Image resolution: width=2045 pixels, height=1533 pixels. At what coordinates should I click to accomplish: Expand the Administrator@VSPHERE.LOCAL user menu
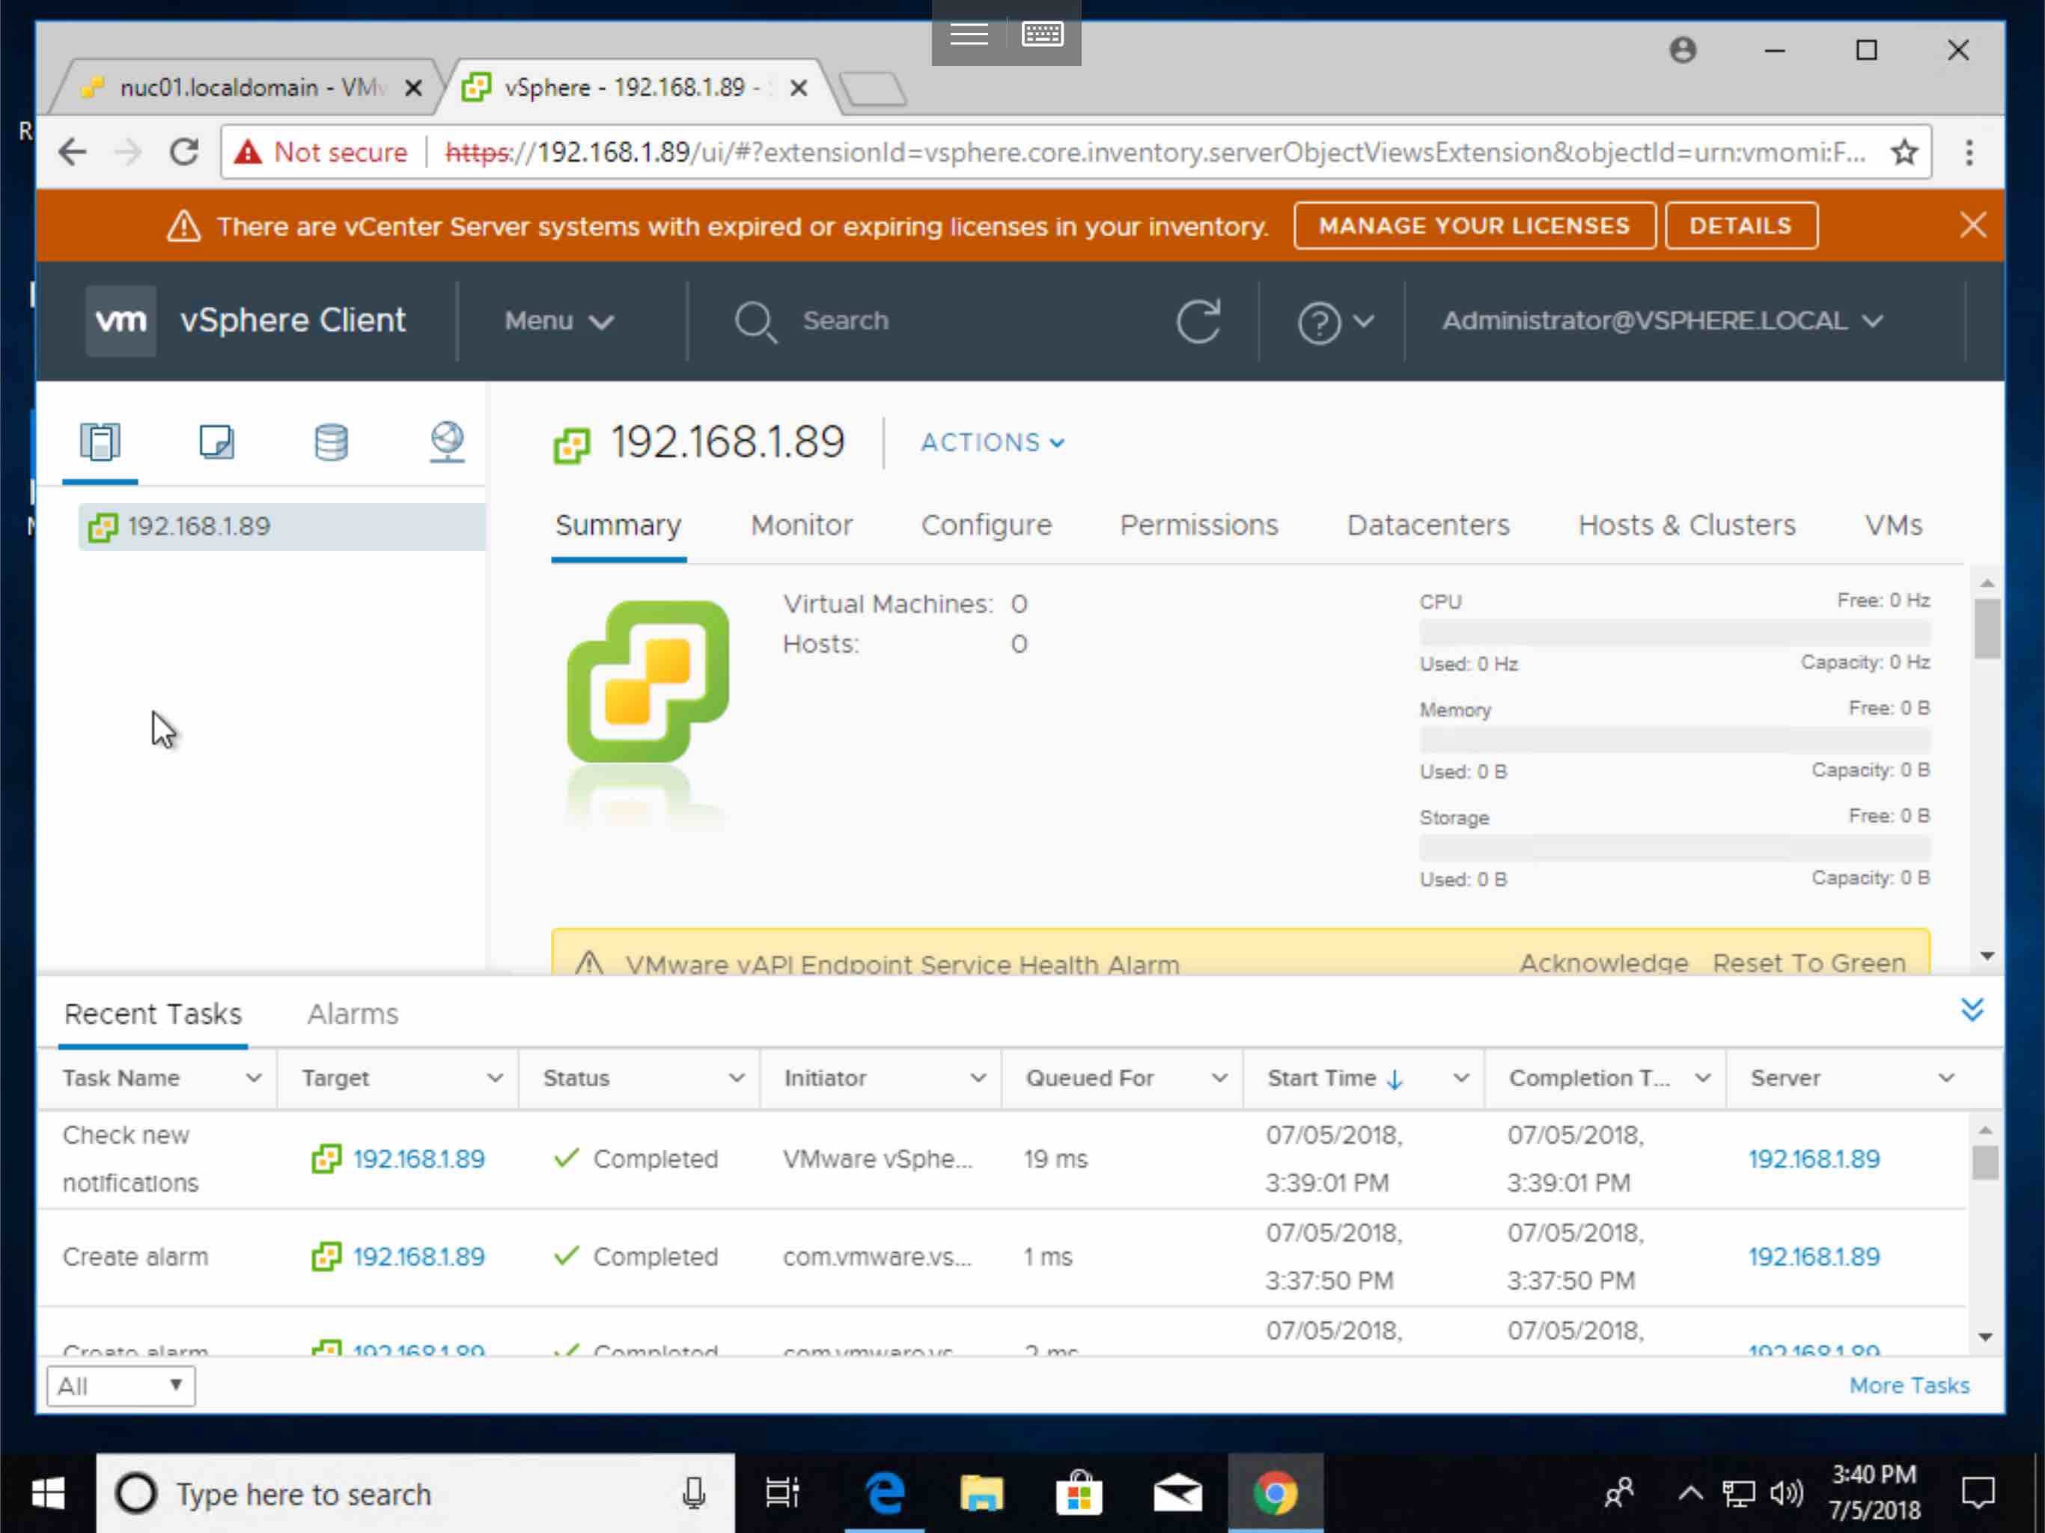click(1662, 321)
